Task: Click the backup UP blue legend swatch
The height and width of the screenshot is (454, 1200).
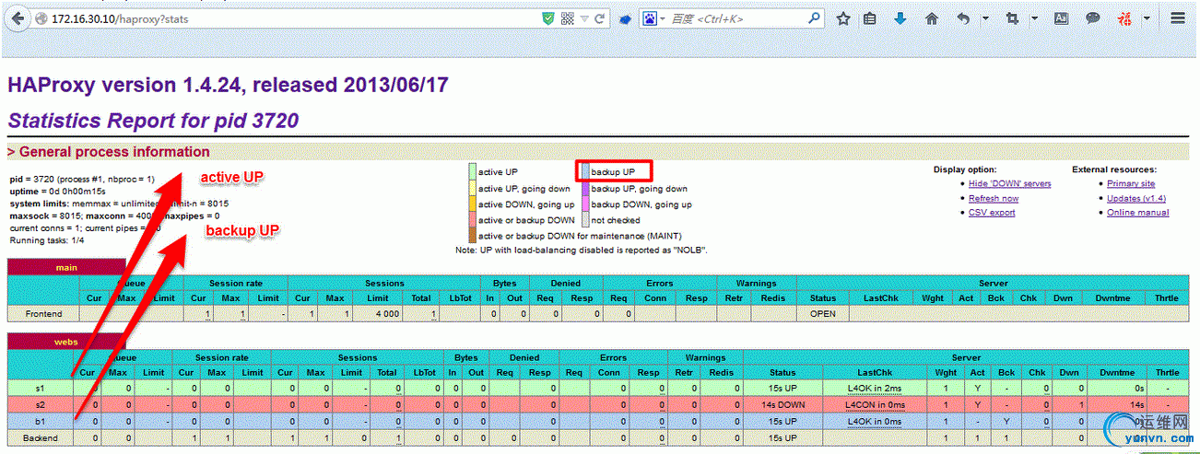Action: [x=584, y=171]
